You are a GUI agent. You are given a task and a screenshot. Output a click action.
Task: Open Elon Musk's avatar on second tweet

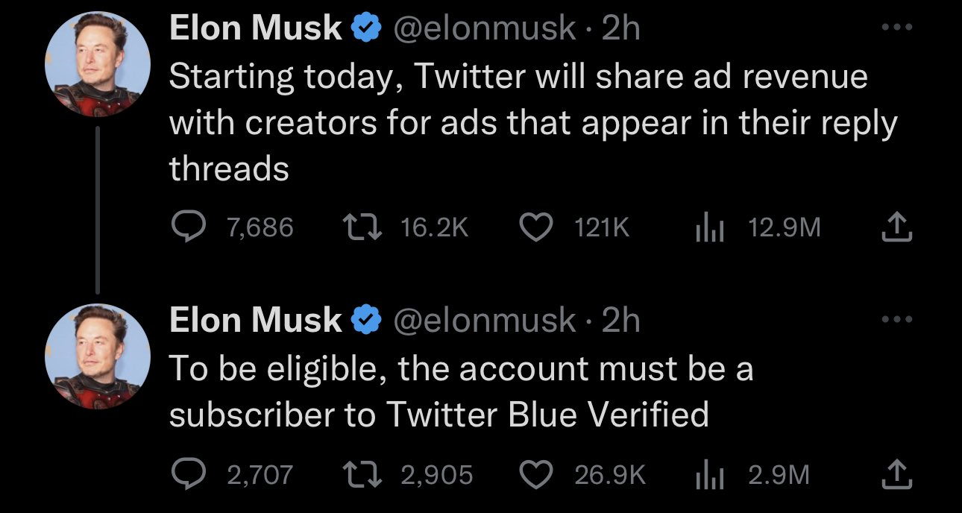coord(98,356)
